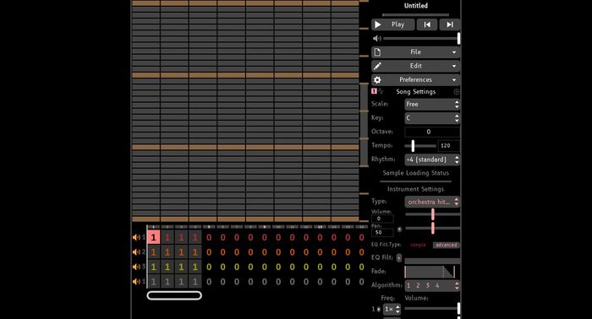Screen dimensions: 592x319
Task: Click the Volume 0 number field
Action: tap(382, 219)
